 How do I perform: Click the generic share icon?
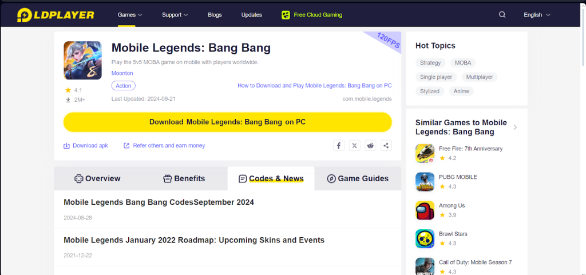[386, 146]
